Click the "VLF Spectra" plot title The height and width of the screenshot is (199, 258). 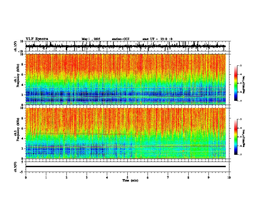tap(37, 39)
